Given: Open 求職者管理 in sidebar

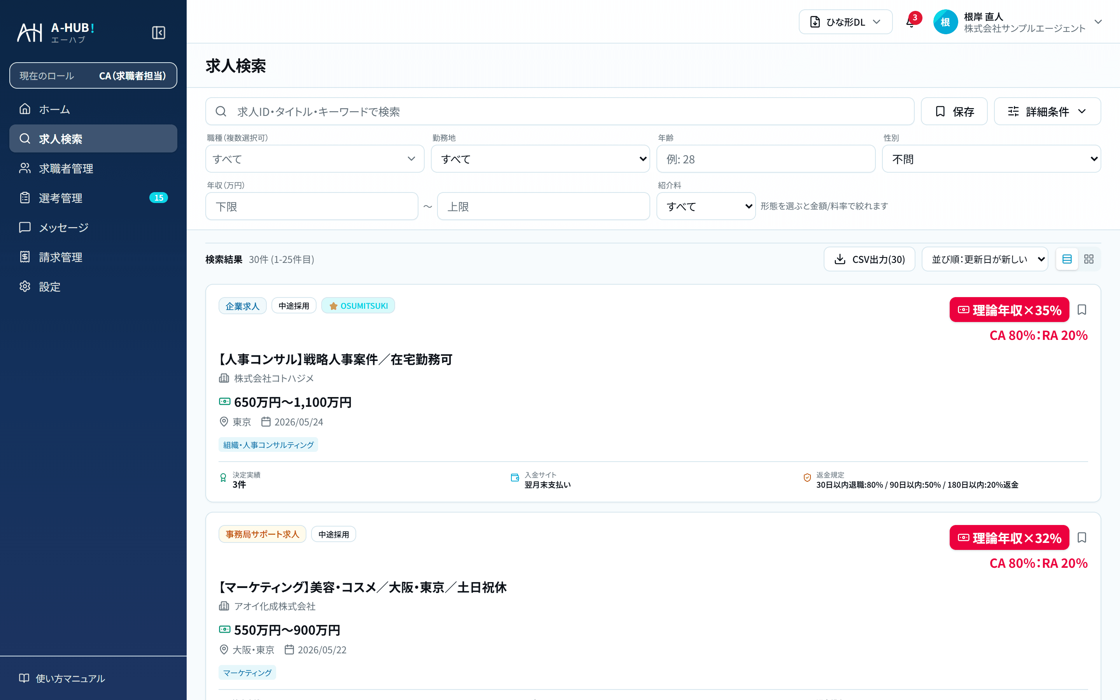Looking at the screenshot, I should click(93, 168).
